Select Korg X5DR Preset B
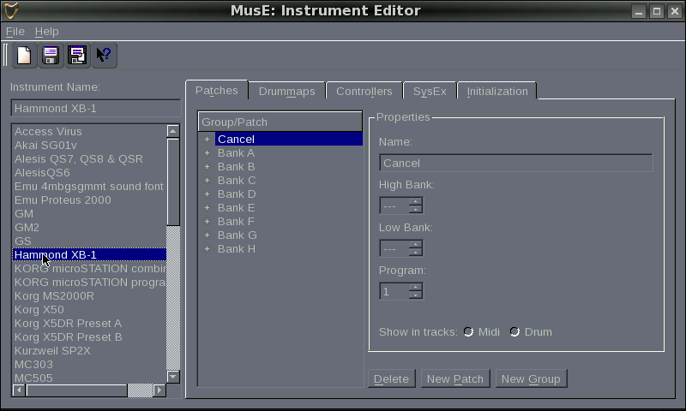Image resolution: width=686 pixels, height=411 pixels. click(89, 337)
